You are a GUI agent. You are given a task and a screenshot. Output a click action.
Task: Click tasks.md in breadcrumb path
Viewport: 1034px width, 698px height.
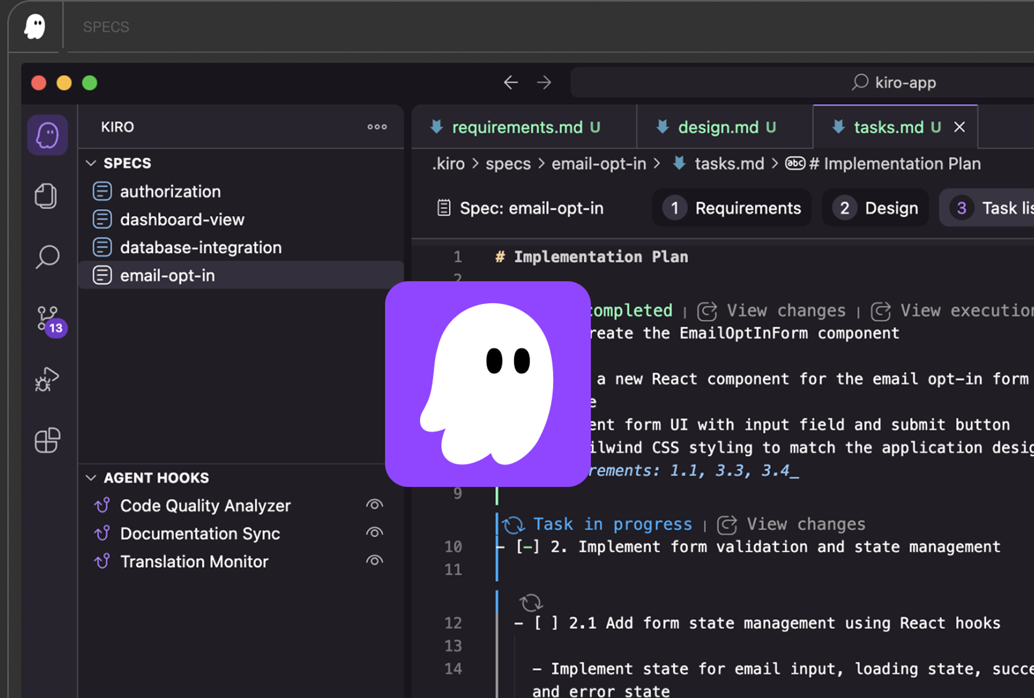point(729,164)
